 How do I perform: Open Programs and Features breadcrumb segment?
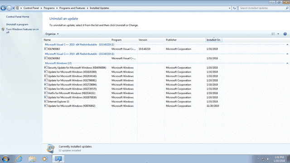click(72, 8)
